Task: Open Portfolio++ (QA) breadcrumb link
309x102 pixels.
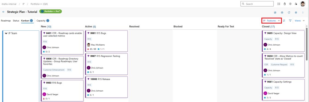Action: (39, 4)
